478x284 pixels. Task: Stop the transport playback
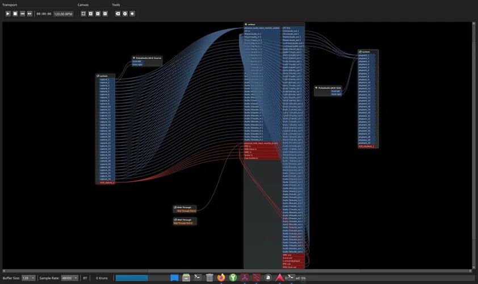[x=15, y=14]
